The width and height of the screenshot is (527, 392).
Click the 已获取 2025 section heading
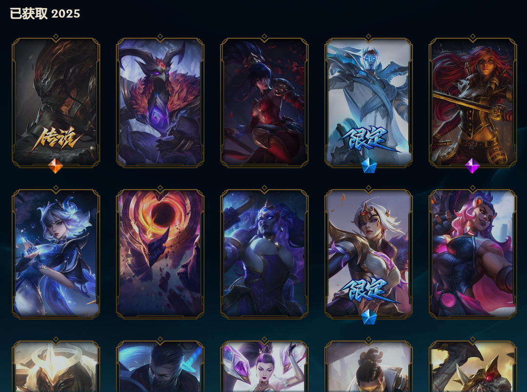[45, 14]
